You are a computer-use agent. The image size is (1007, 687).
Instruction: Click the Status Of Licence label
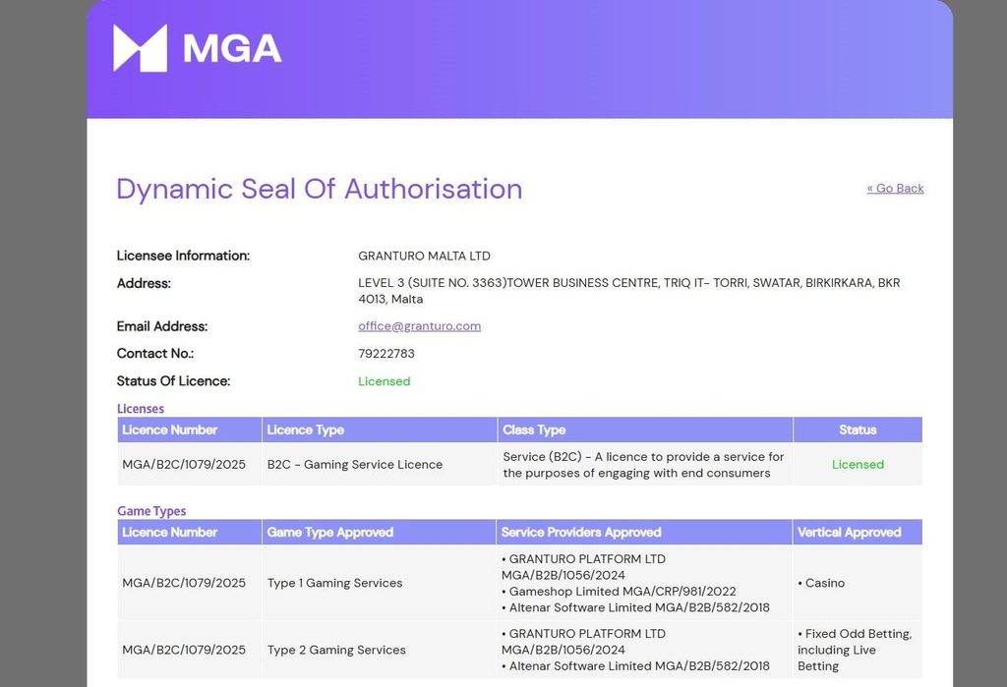click(x=173, y=381)
